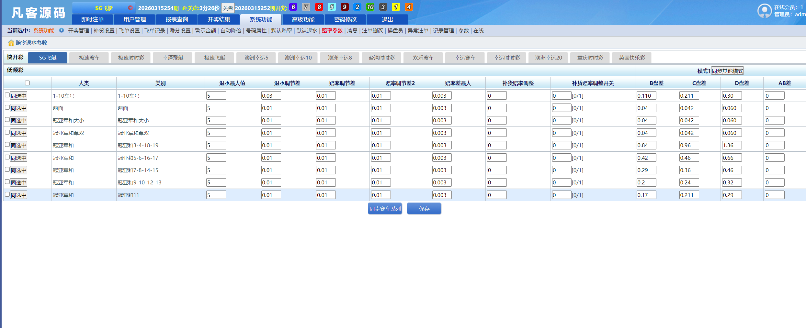Screen dimensions: 806x328
Task: Click the 同步赛车系列 button
Action: pos(385,209)
